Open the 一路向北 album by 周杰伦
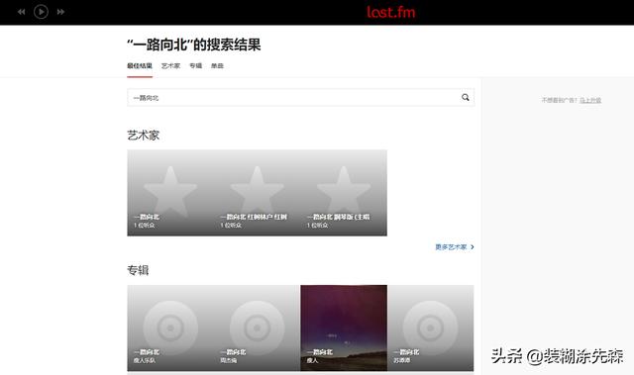Image resolution: width=634 pixels, height=375 pixels. [258, 328]
